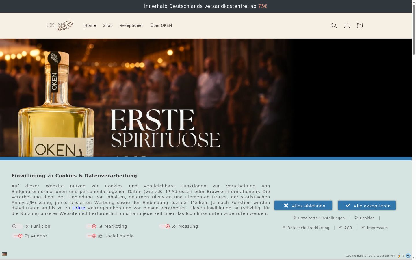
Task: Open the Cookies details link
Action: point(364,218)
